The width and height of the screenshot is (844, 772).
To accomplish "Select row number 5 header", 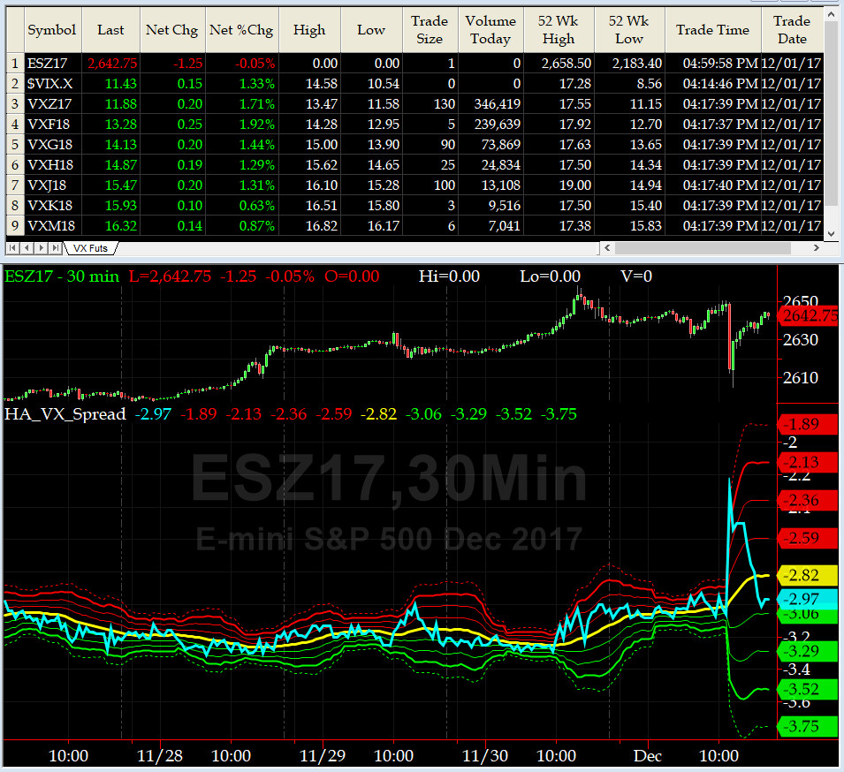I will click(x=14, y=145).
